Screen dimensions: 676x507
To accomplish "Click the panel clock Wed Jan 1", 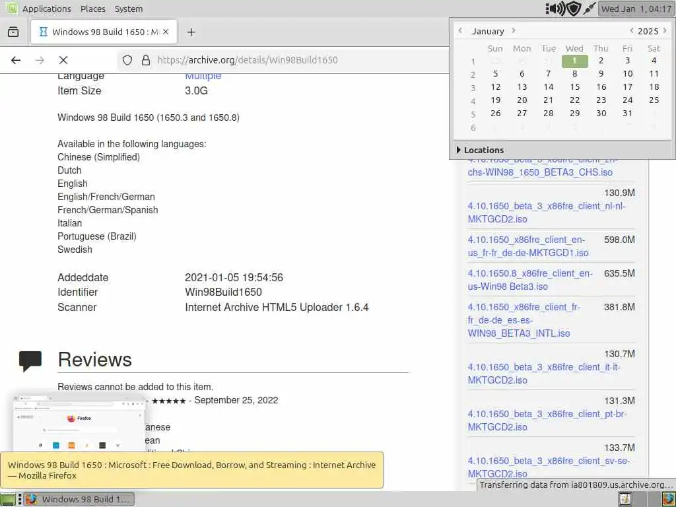I will tap(636, 9).
